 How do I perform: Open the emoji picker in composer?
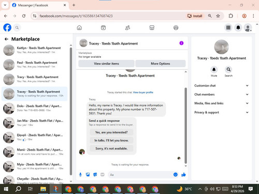(x=176, y=174)
